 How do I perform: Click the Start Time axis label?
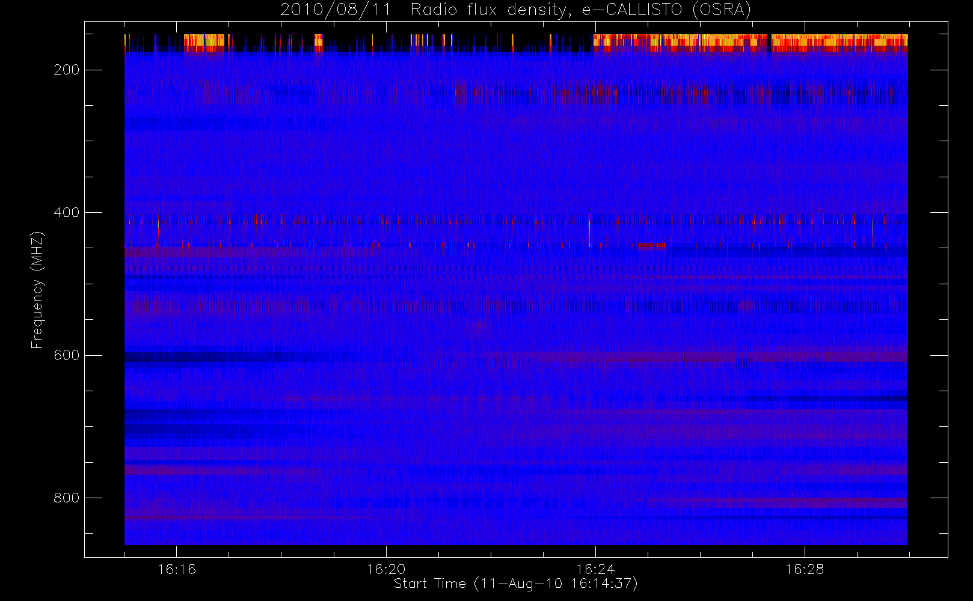click(515, 584)
